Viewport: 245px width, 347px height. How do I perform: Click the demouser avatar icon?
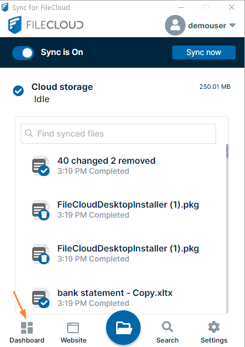pyautogui.click(x=175, y=25)
